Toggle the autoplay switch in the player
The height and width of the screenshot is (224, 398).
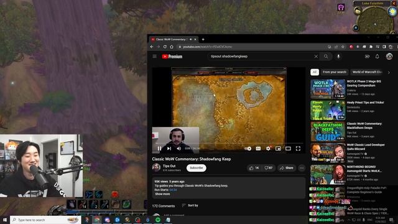click(x=248, y=149)
